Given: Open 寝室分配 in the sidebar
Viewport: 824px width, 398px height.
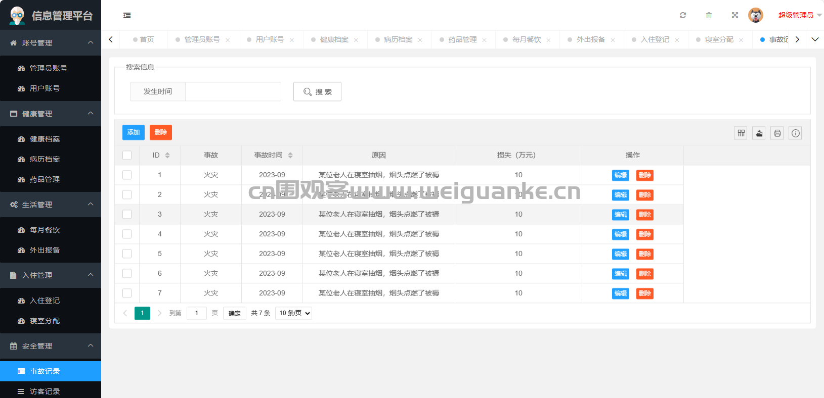Looking at the screenshot, I should pyautogui.click(x=51, y=321).
